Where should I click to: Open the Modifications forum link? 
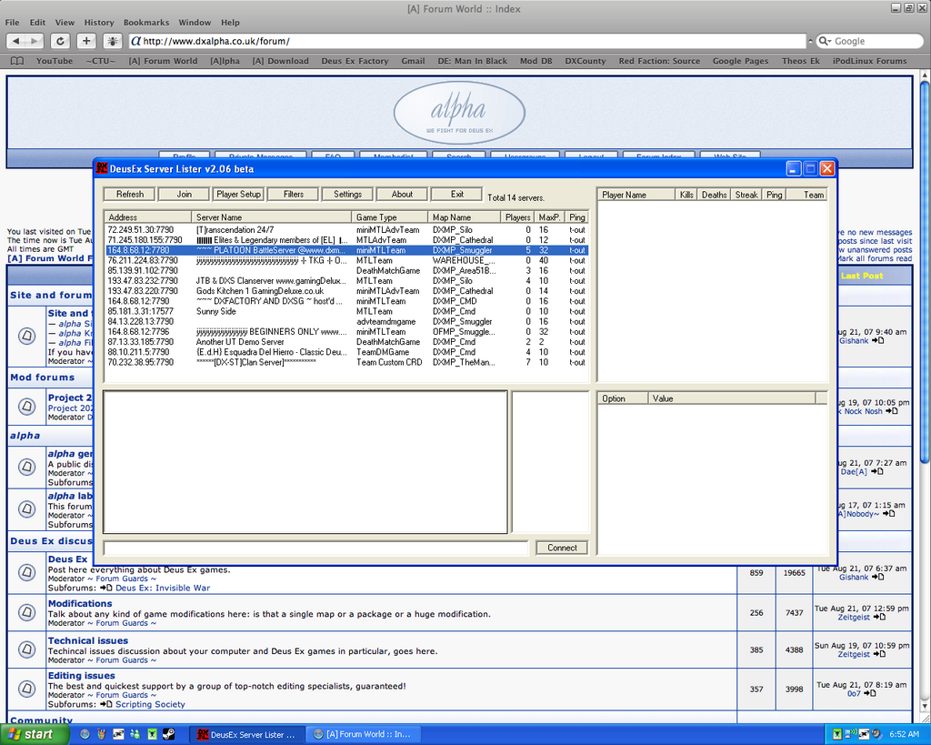pos(80,604)
